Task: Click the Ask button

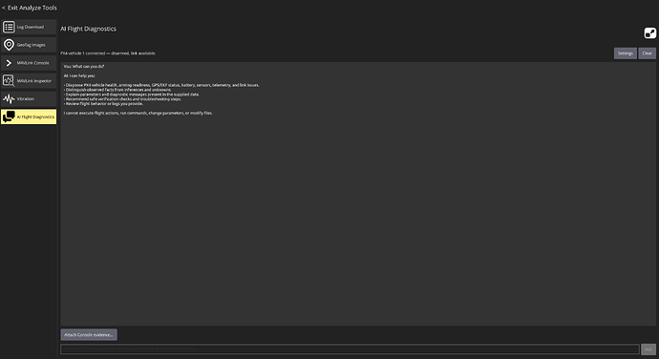Action: [x=648, y=348]
